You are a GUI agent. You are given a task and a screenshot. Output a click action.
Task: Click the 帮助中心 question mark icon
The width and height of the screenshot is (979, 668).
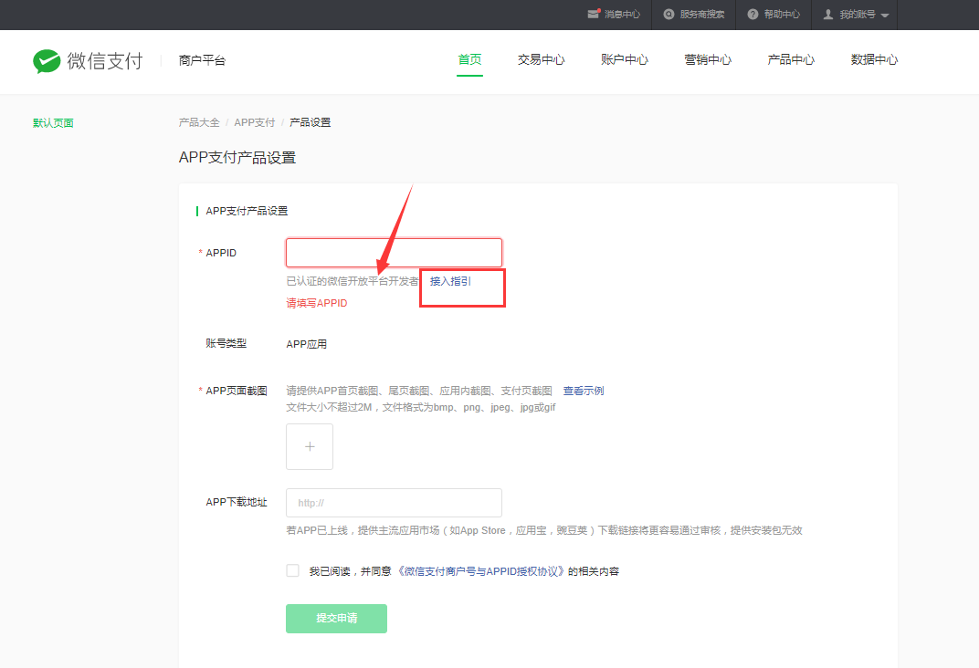[753, 15]
